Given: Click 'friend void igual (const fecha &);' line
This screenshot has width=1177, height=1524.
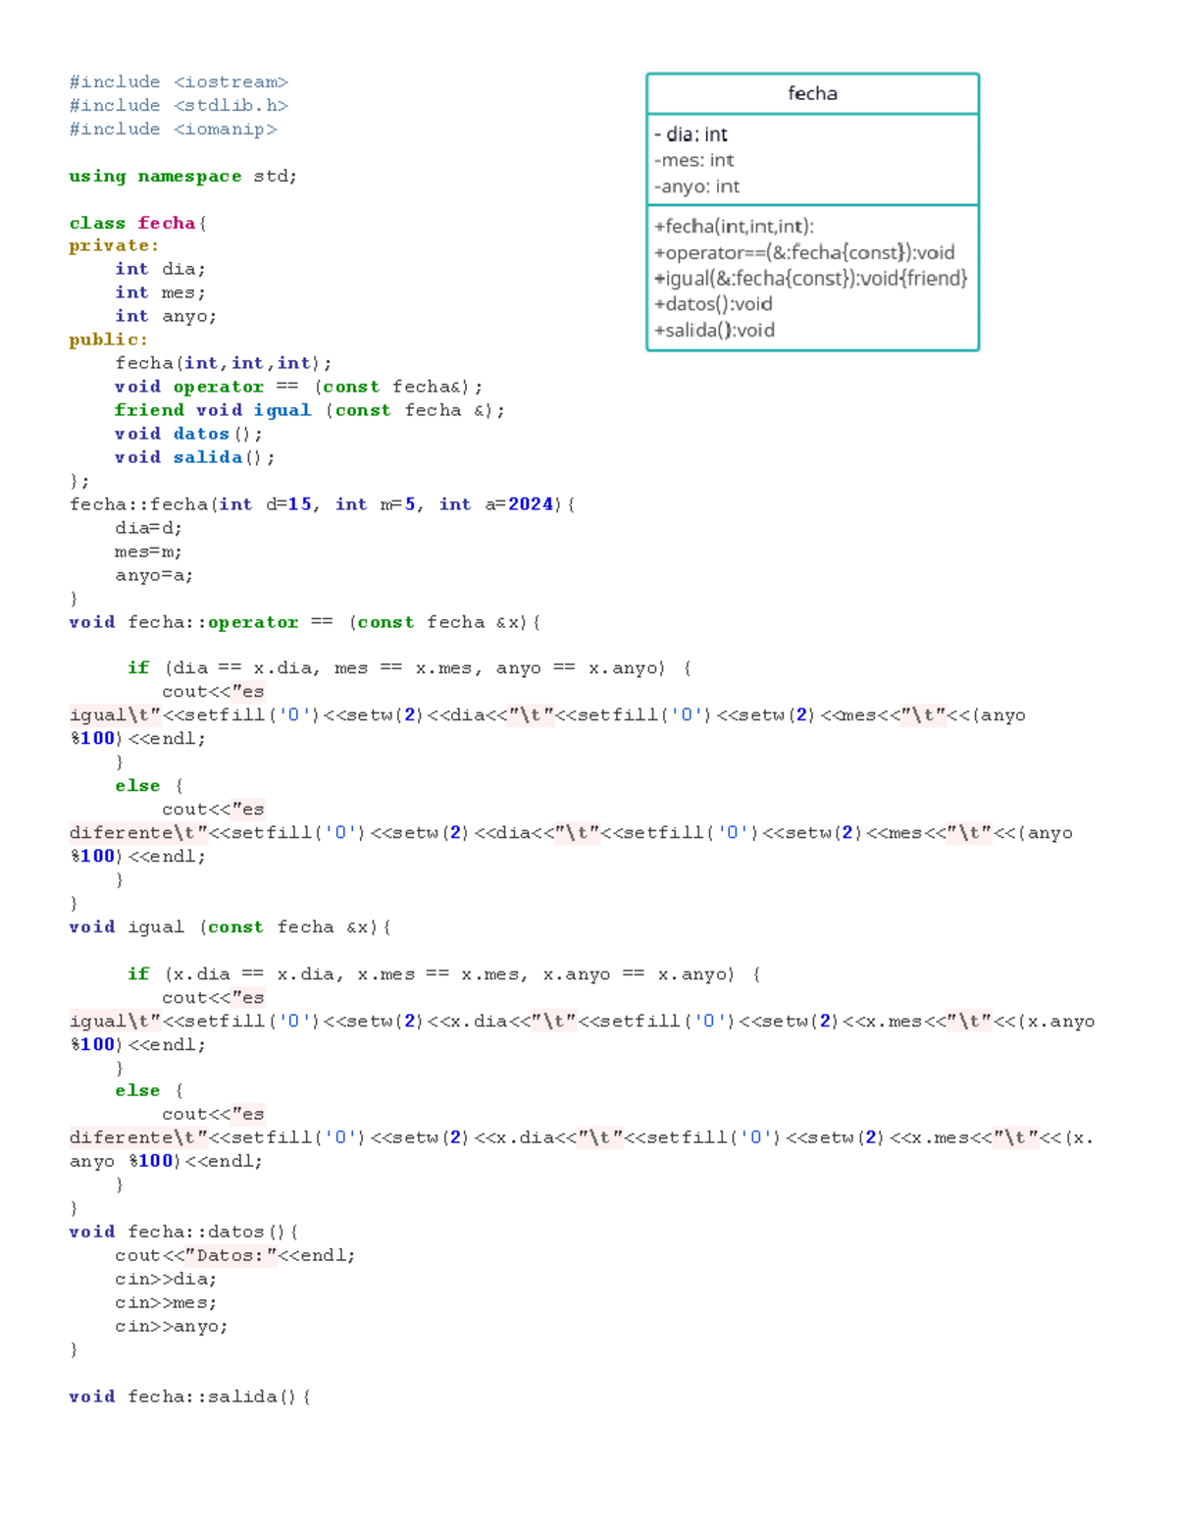Looking at the screenshot, I should [x=310, y=411].
